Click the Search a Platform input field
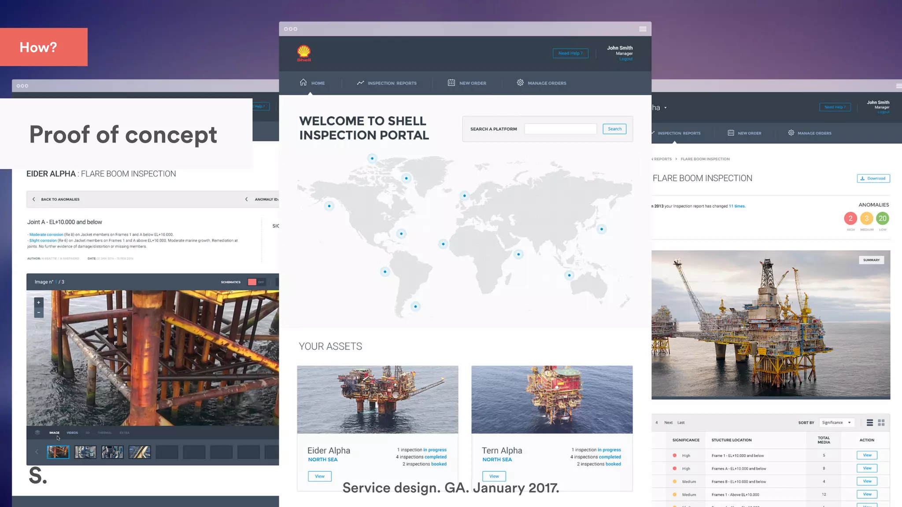Viewport: 902px width, 507px height. point(560,129)
